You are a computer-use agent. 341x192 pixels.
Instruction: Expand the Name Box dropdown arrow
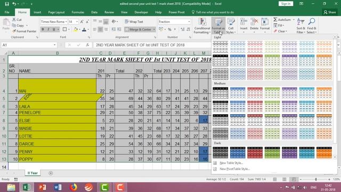click(54, 45)
